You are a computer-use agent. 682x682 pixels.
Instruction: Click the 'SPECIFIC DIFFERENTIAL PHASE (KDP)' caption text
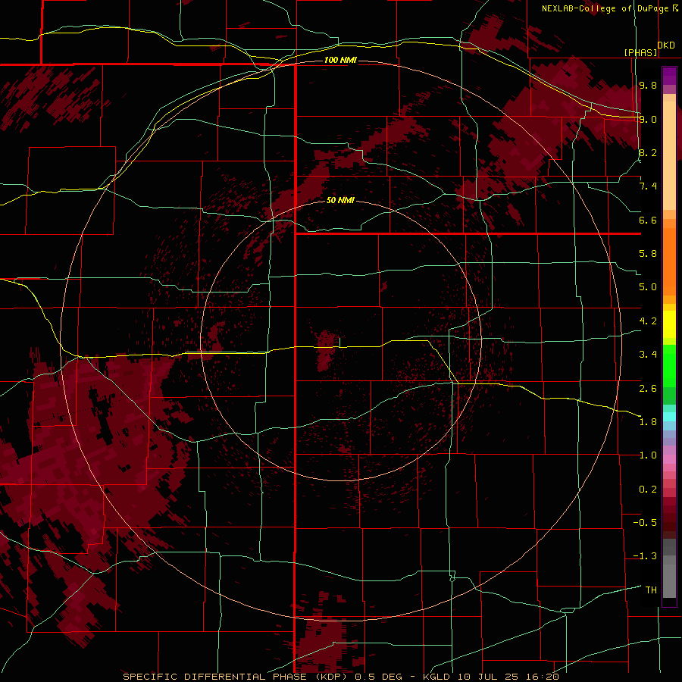[236, 677]
